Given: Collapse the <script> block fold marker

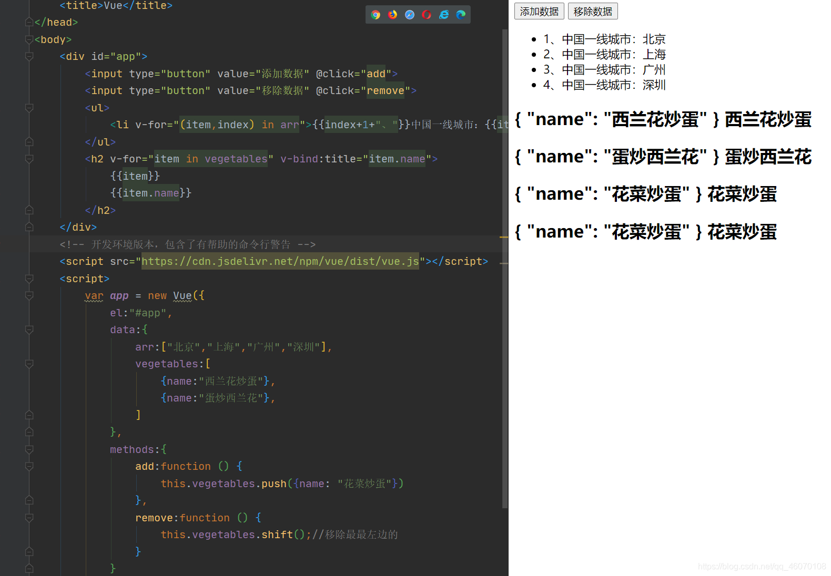Looking at the screenshot, I should (29, 279).
